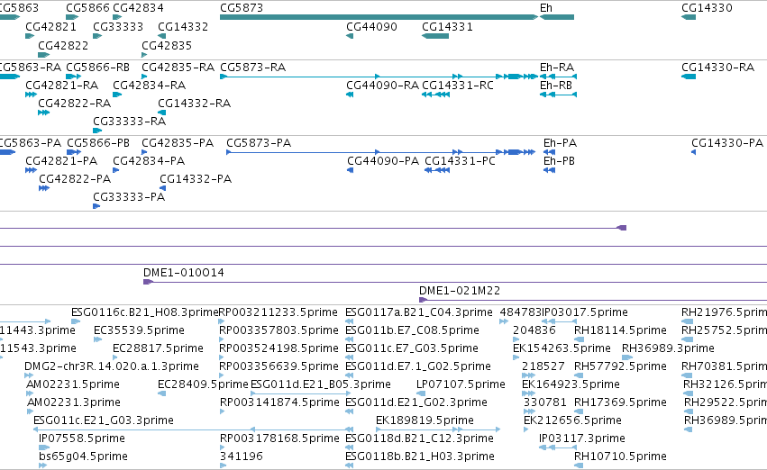
Task: Select EST bs65g04.5prime label
Action: (84, 456)
